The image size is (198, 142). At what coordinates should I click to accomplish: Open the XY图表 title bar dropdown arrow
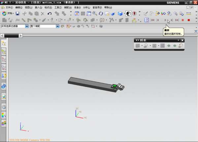click(x=179, y=40)
